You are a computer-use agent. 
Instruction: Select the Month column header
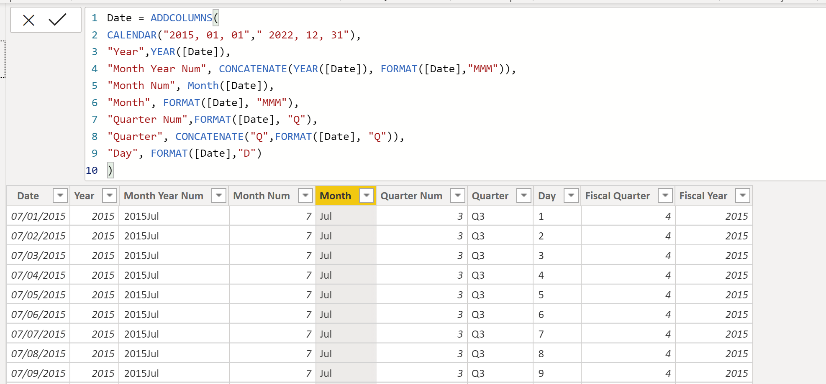coord(336,196)
